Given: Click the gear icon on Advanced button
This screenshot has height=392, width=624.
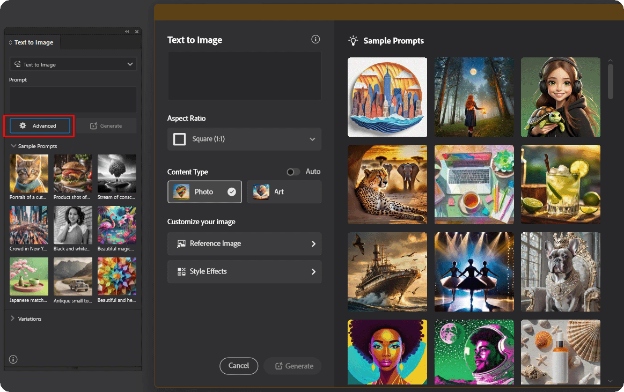Looking at the screenshot, I should [23, 125].
